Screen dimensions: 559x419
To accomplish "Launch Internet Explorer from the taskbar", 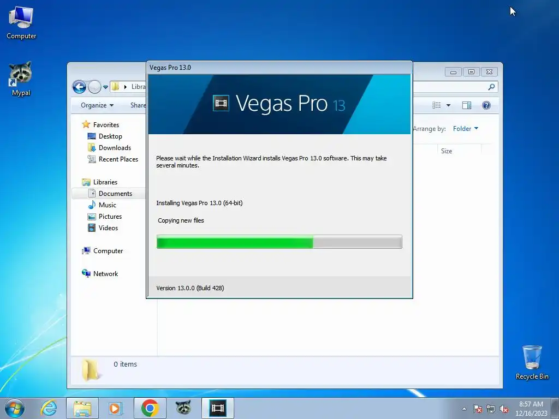I will 49,408.
